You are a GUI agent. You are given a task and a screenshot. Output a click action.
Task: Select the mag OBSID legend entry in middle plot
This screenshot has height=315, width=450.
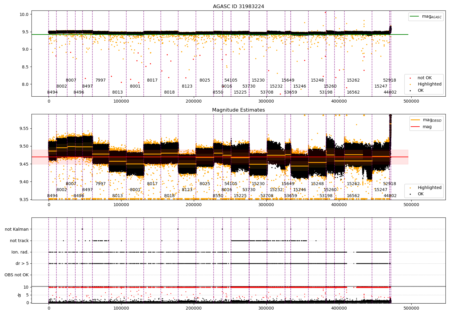(427, 120)
